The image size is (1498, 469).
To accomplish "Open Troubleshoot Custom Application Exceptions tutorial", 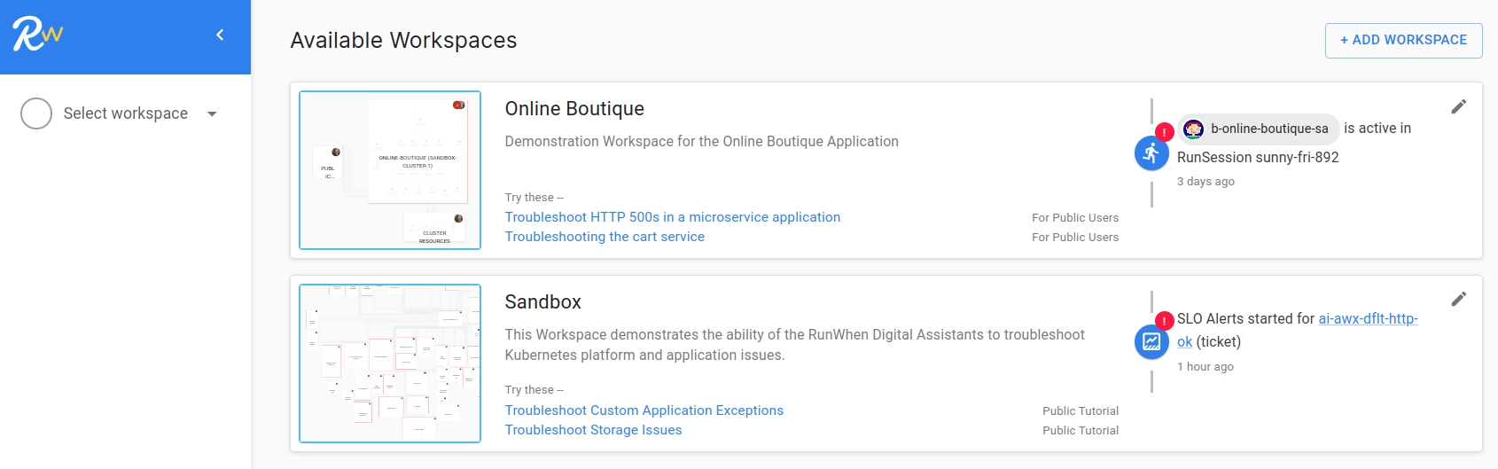I will [644, 410].
